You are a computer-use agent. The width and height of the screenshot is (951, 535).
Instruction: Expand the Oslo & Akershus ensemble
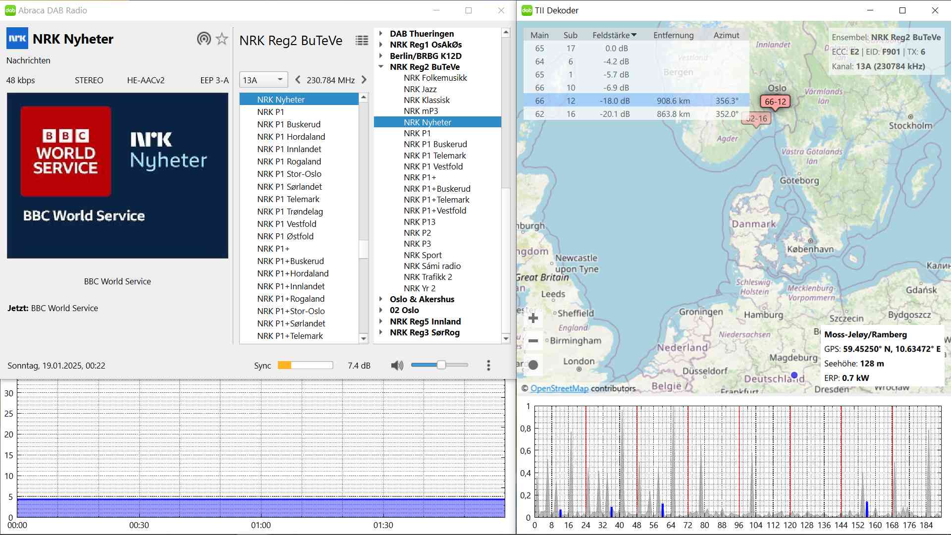(x=381, y=299)
